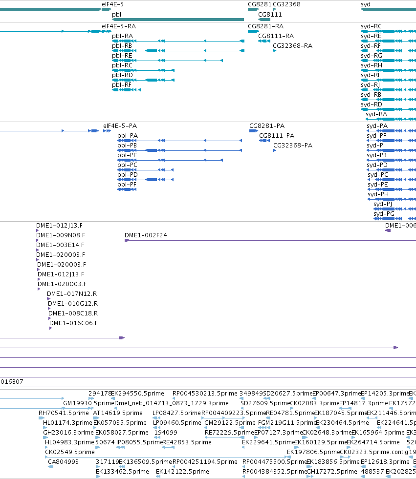Image resolution: width=416 pixels, height=479 pixels.
Task: Click the CG8281-RA transcript label
Action: 266,26
